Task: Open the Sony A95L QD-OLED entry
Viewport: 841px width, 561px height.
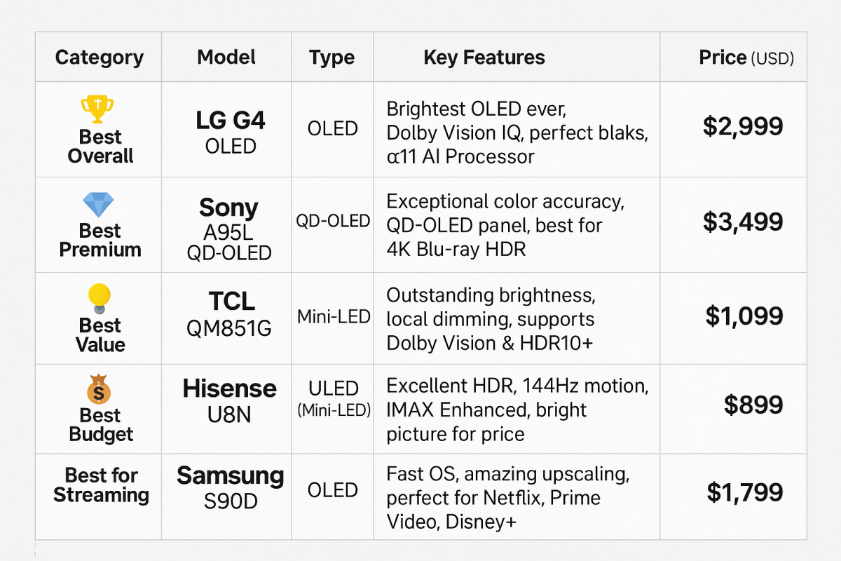Action: [228, 228]
